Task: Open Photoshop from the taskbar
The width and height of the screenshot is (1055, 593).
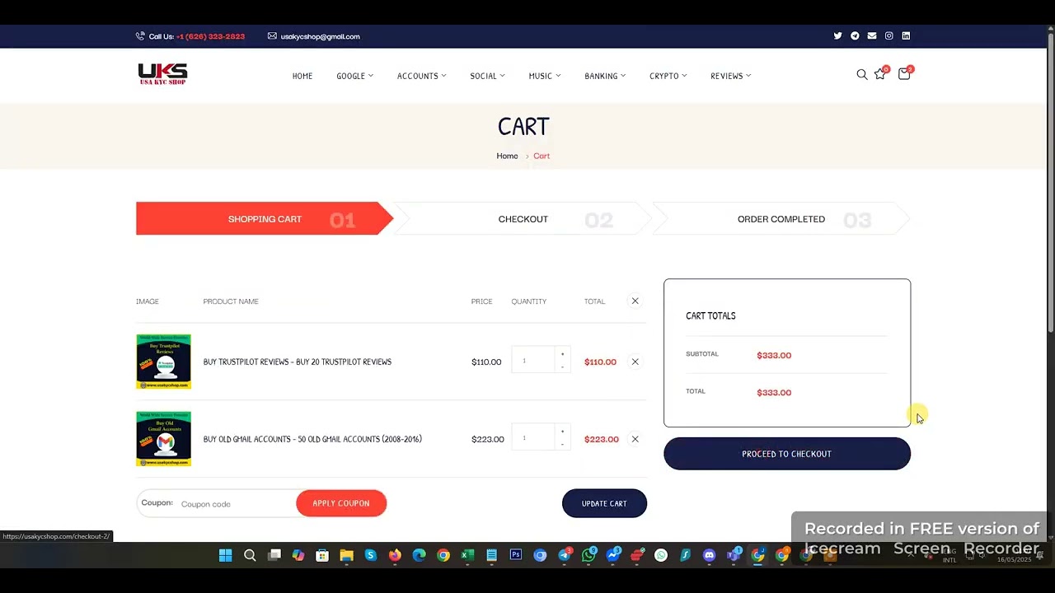Action: 516,555
